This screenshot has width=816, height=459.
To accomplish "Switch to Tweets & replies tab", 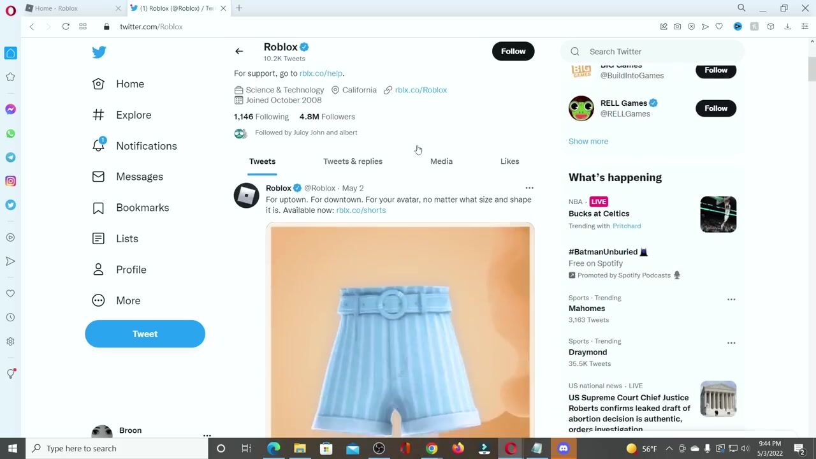I will (x=353, y=161).
